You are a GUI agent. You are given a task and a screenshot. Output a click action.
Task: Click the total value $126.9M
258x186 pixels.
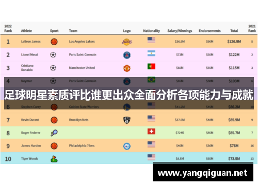click(x=234, y=42)
